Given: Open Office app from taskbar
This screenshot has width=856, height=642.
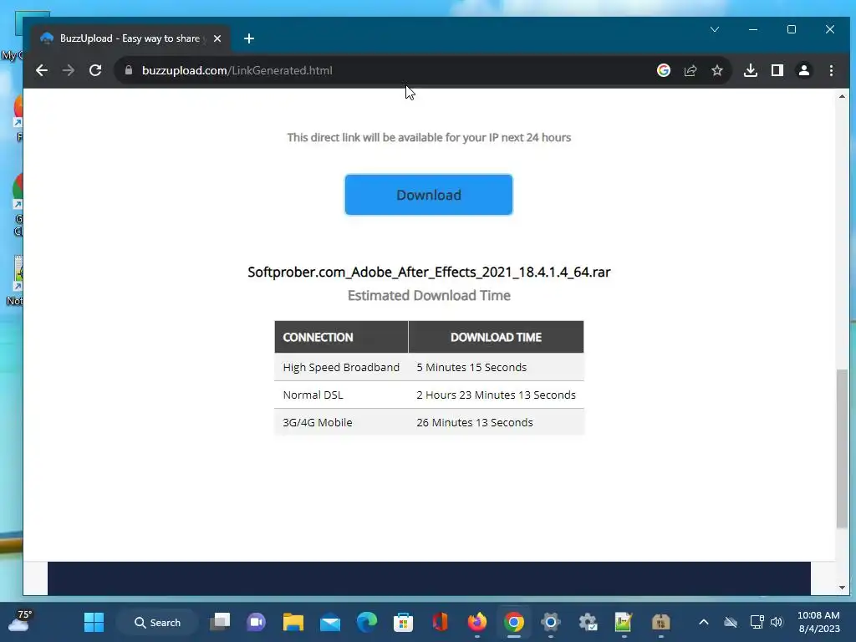Looking at the screenshot, I should pos(440,622).
